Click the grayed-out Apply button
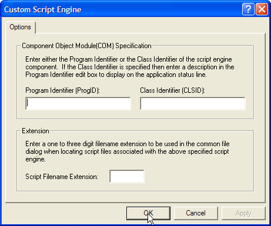 pyautogui.click(x=243, y=213)
